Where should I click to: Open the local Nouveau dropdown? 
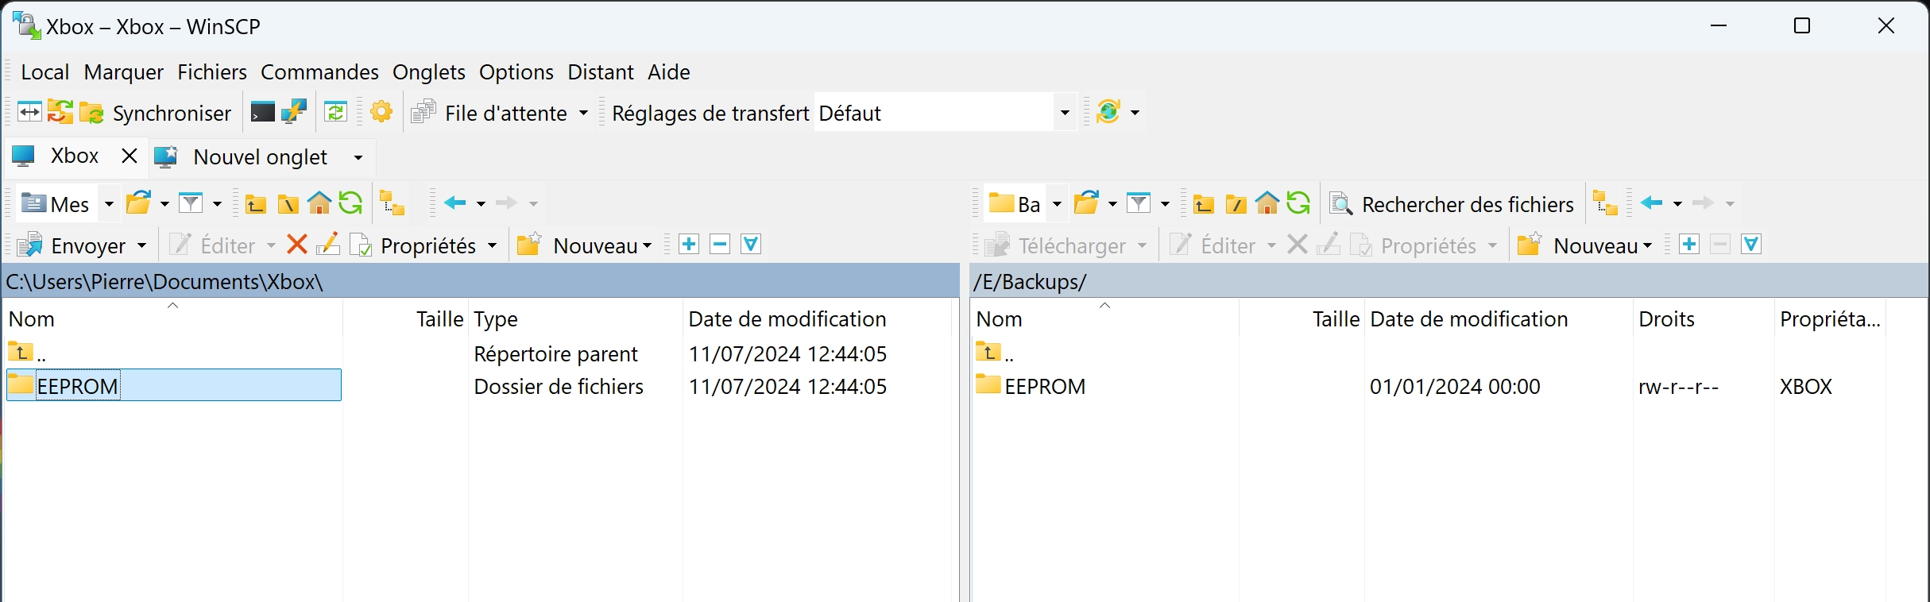pos(585,245)
